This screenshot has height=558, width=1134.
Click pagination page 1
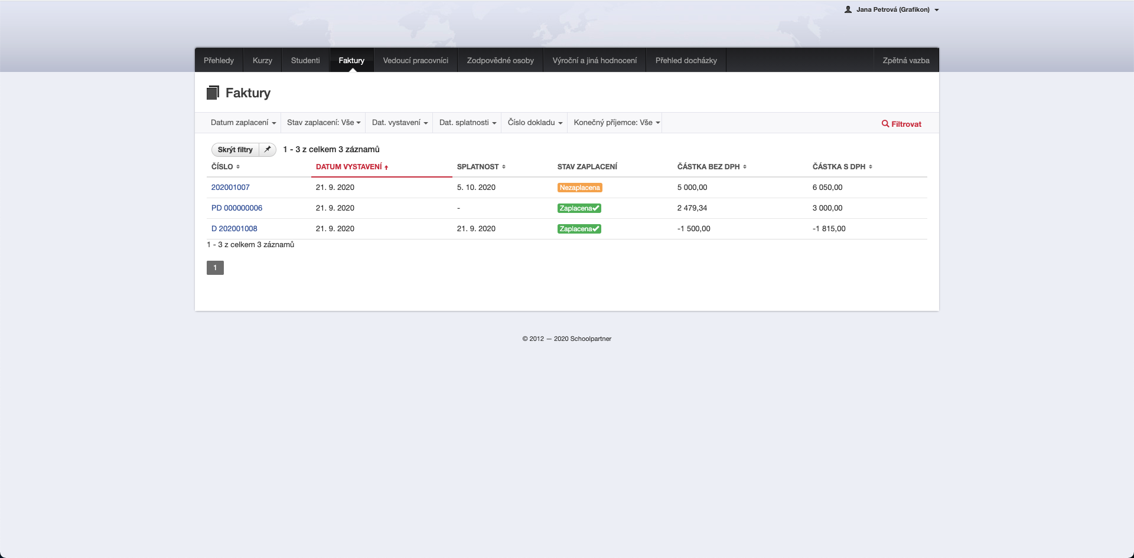pos(215,268)
